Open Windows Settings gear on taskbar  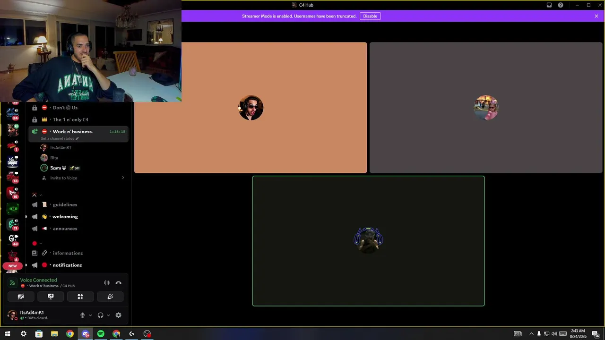pyautogui.click(x=23, y=334)
